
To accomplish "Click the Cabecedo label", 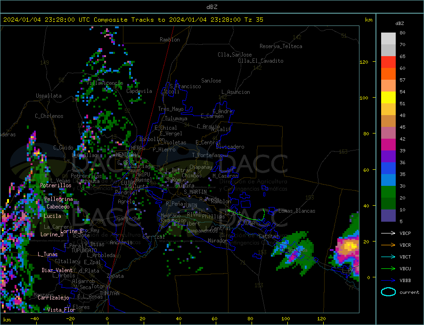I will (58, 207).
